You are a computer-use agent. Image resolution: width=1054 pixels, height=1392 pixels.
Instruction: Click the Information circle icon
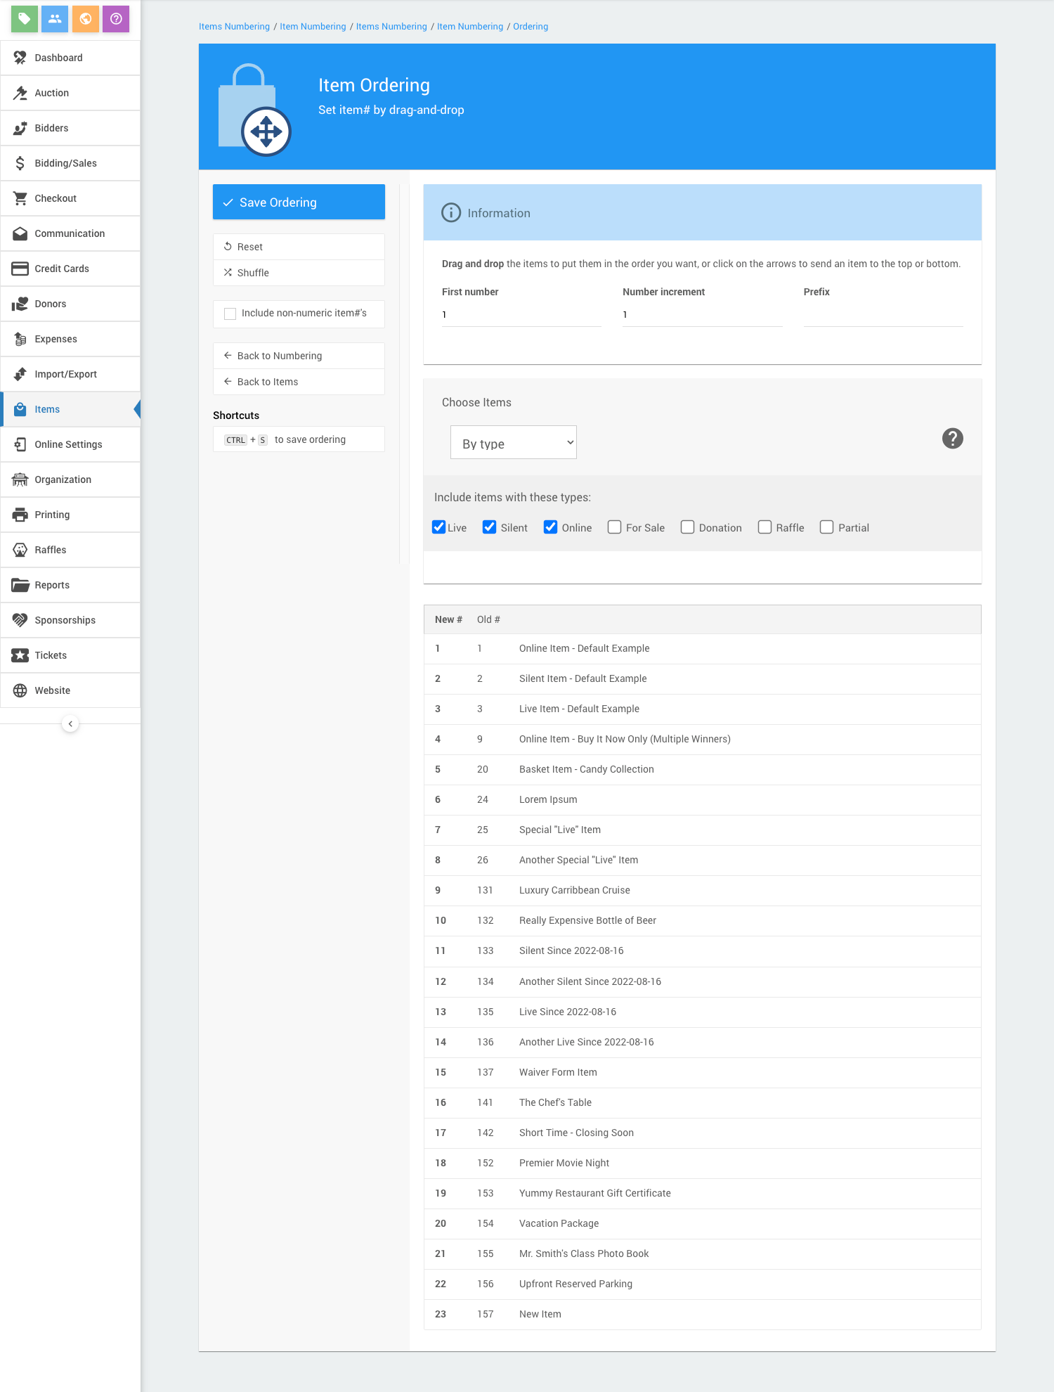(450, 213)
